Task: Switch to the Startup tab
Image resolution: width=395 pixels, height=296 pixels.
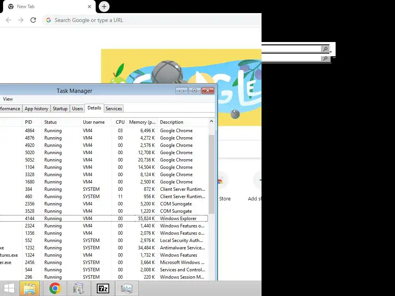Action: click(x=60, y=108)
